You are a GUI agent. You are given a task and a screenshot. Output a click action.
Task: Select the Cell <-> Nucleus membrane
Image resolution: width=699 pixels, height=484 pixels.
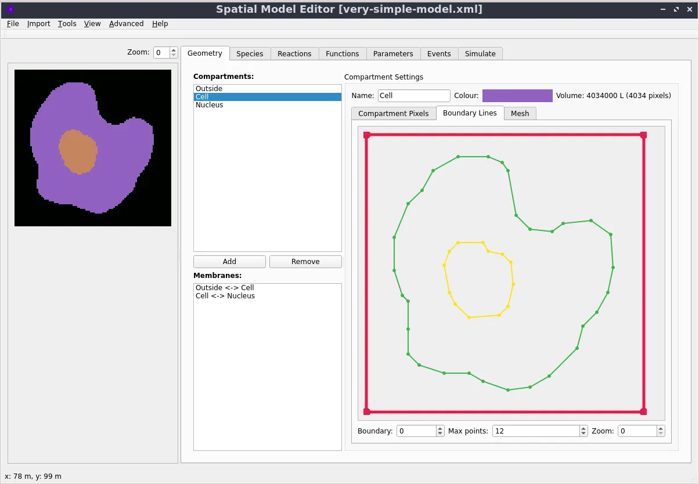click(268, 296)
